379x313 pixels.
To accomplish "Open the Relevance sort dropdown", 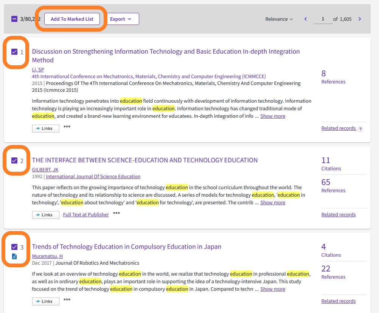I will pos(279,19).
